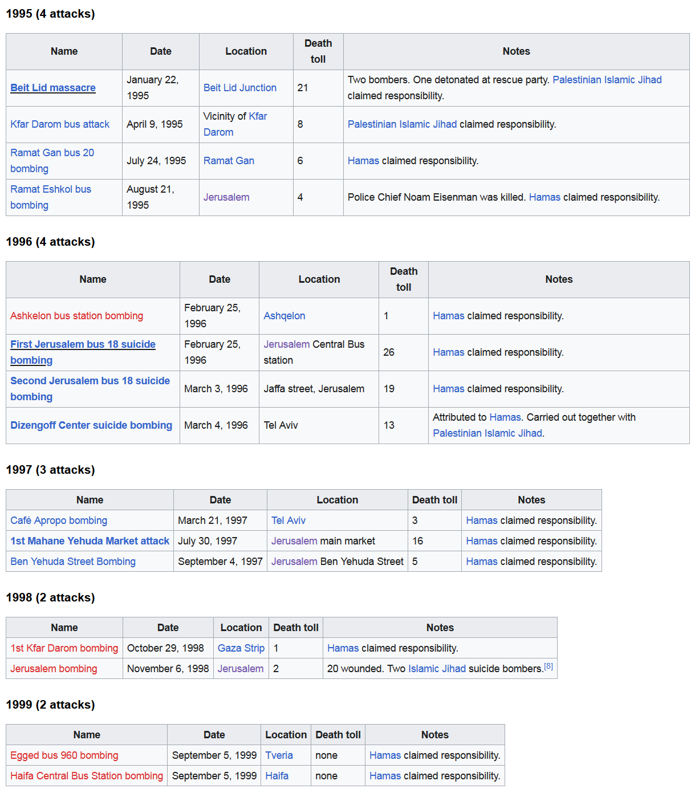Open the Café Apropo bombing link
Image resolution: width=699 pixels, height=797 pixels.
point(59,521)
